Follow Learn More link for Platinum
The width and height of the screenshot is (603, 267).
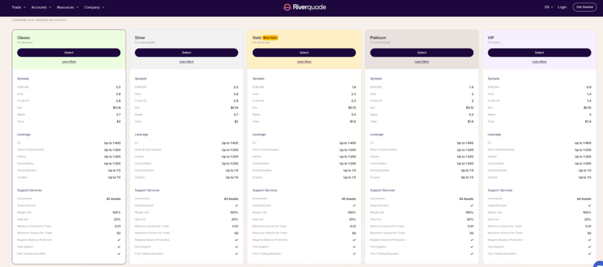click(422, 61)
